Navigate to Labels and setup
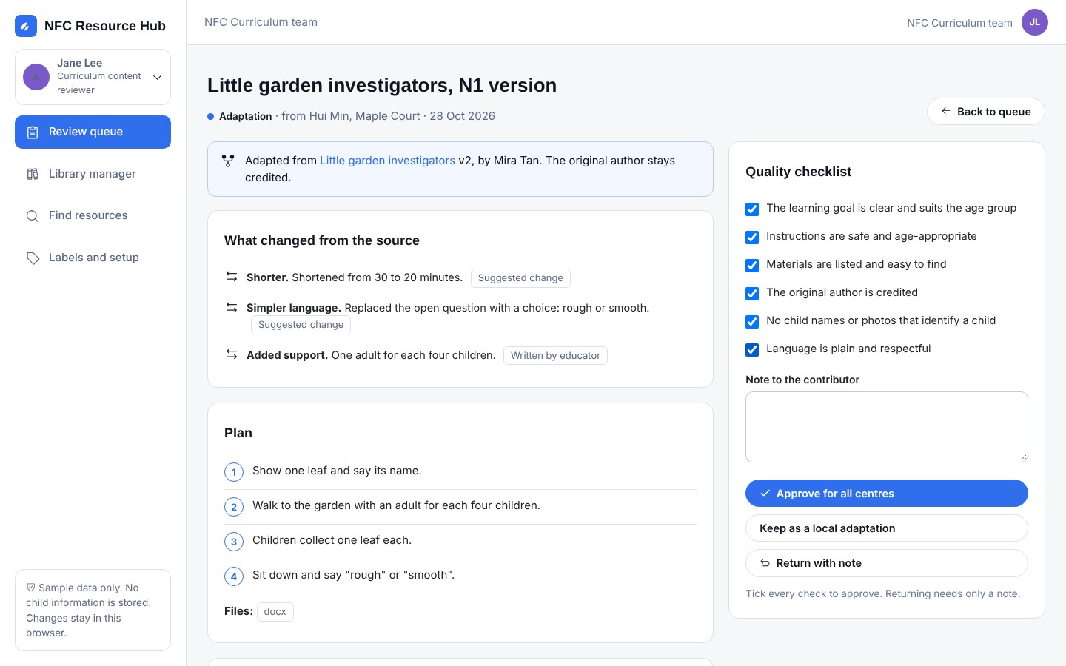Screen dimensions: 1066x666 coord(93,258)
